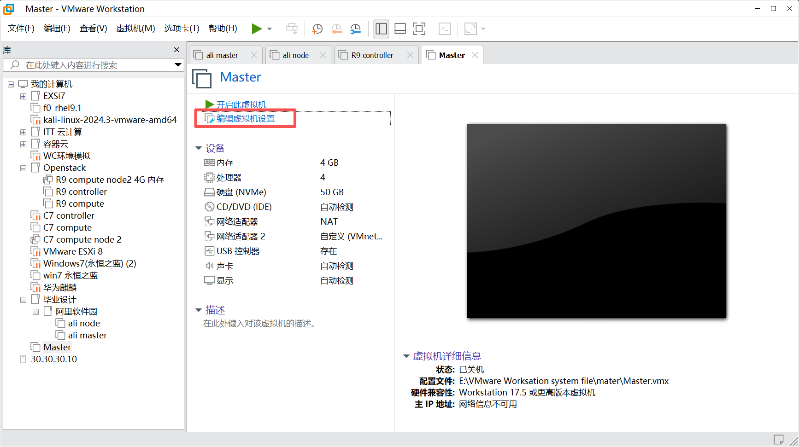Collapse the 设备 section

coord(199,148)
